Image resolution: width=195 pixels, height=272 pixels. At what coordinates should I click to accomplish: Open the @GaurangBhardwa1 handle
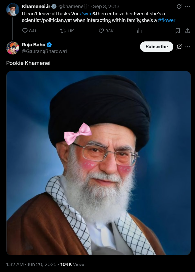[45, 51]
